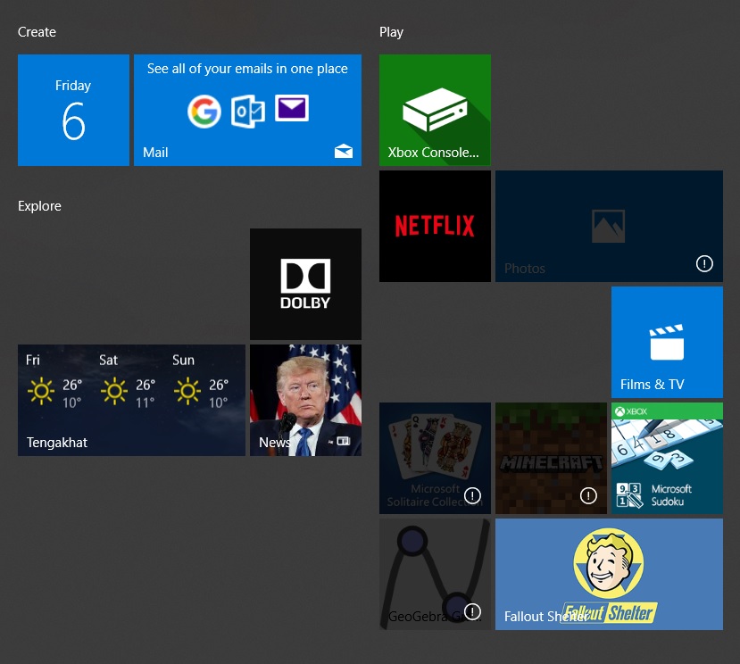Open the News tile

305,400
